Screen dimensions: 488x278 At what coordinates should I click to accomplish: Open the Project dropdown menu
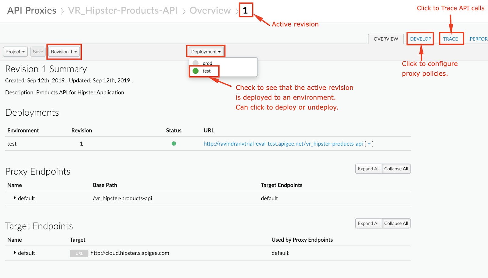pos(15,52)
